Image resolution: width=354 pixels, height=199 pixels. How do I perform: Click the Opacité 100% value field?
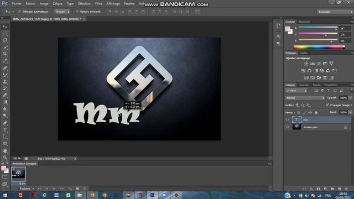[343, 98]
